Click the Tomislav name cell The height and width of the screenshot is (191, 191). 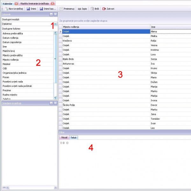(x=171, y=119)
